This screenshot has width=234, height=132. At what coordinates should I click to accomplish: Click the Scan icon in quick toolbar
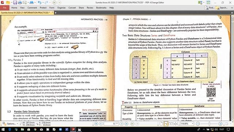[31, 3]
